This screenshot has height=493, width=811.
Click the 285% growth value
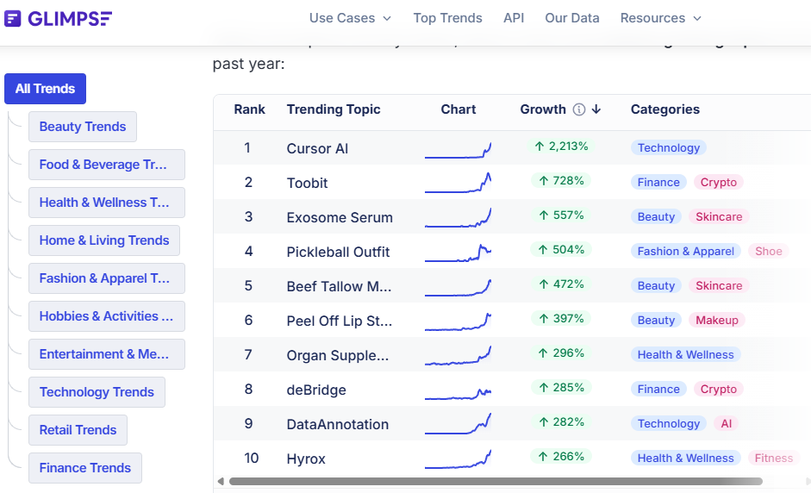coord(561,388)
